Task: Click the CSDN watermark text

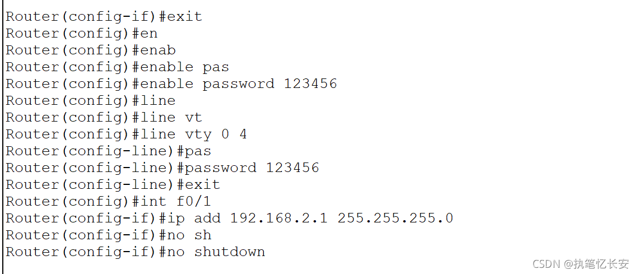Action: coord(543,263)
